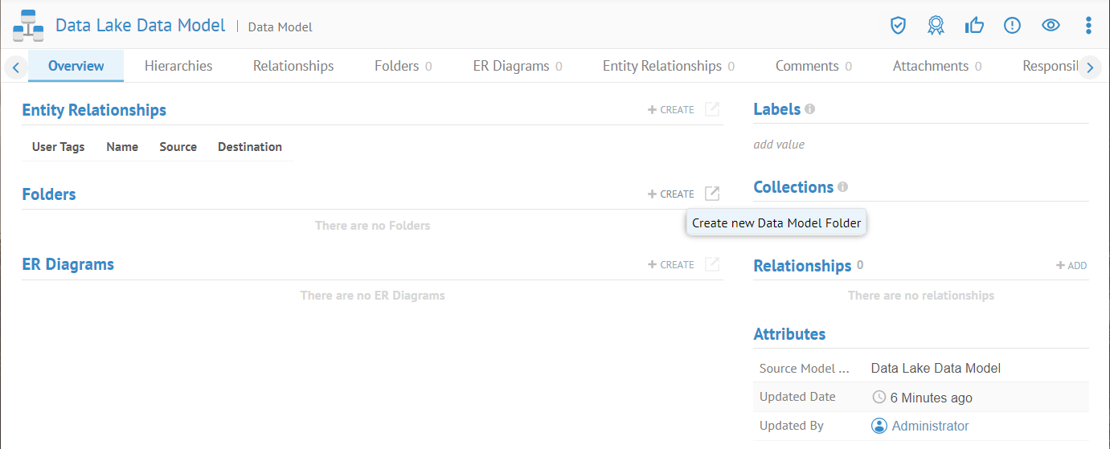Open the three-dot more actions menu
The image size is (1110, 449).
click(x=1088, y=26)
